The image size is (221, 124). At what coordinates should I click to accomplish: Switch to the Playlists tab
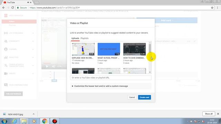coord(84,38)
